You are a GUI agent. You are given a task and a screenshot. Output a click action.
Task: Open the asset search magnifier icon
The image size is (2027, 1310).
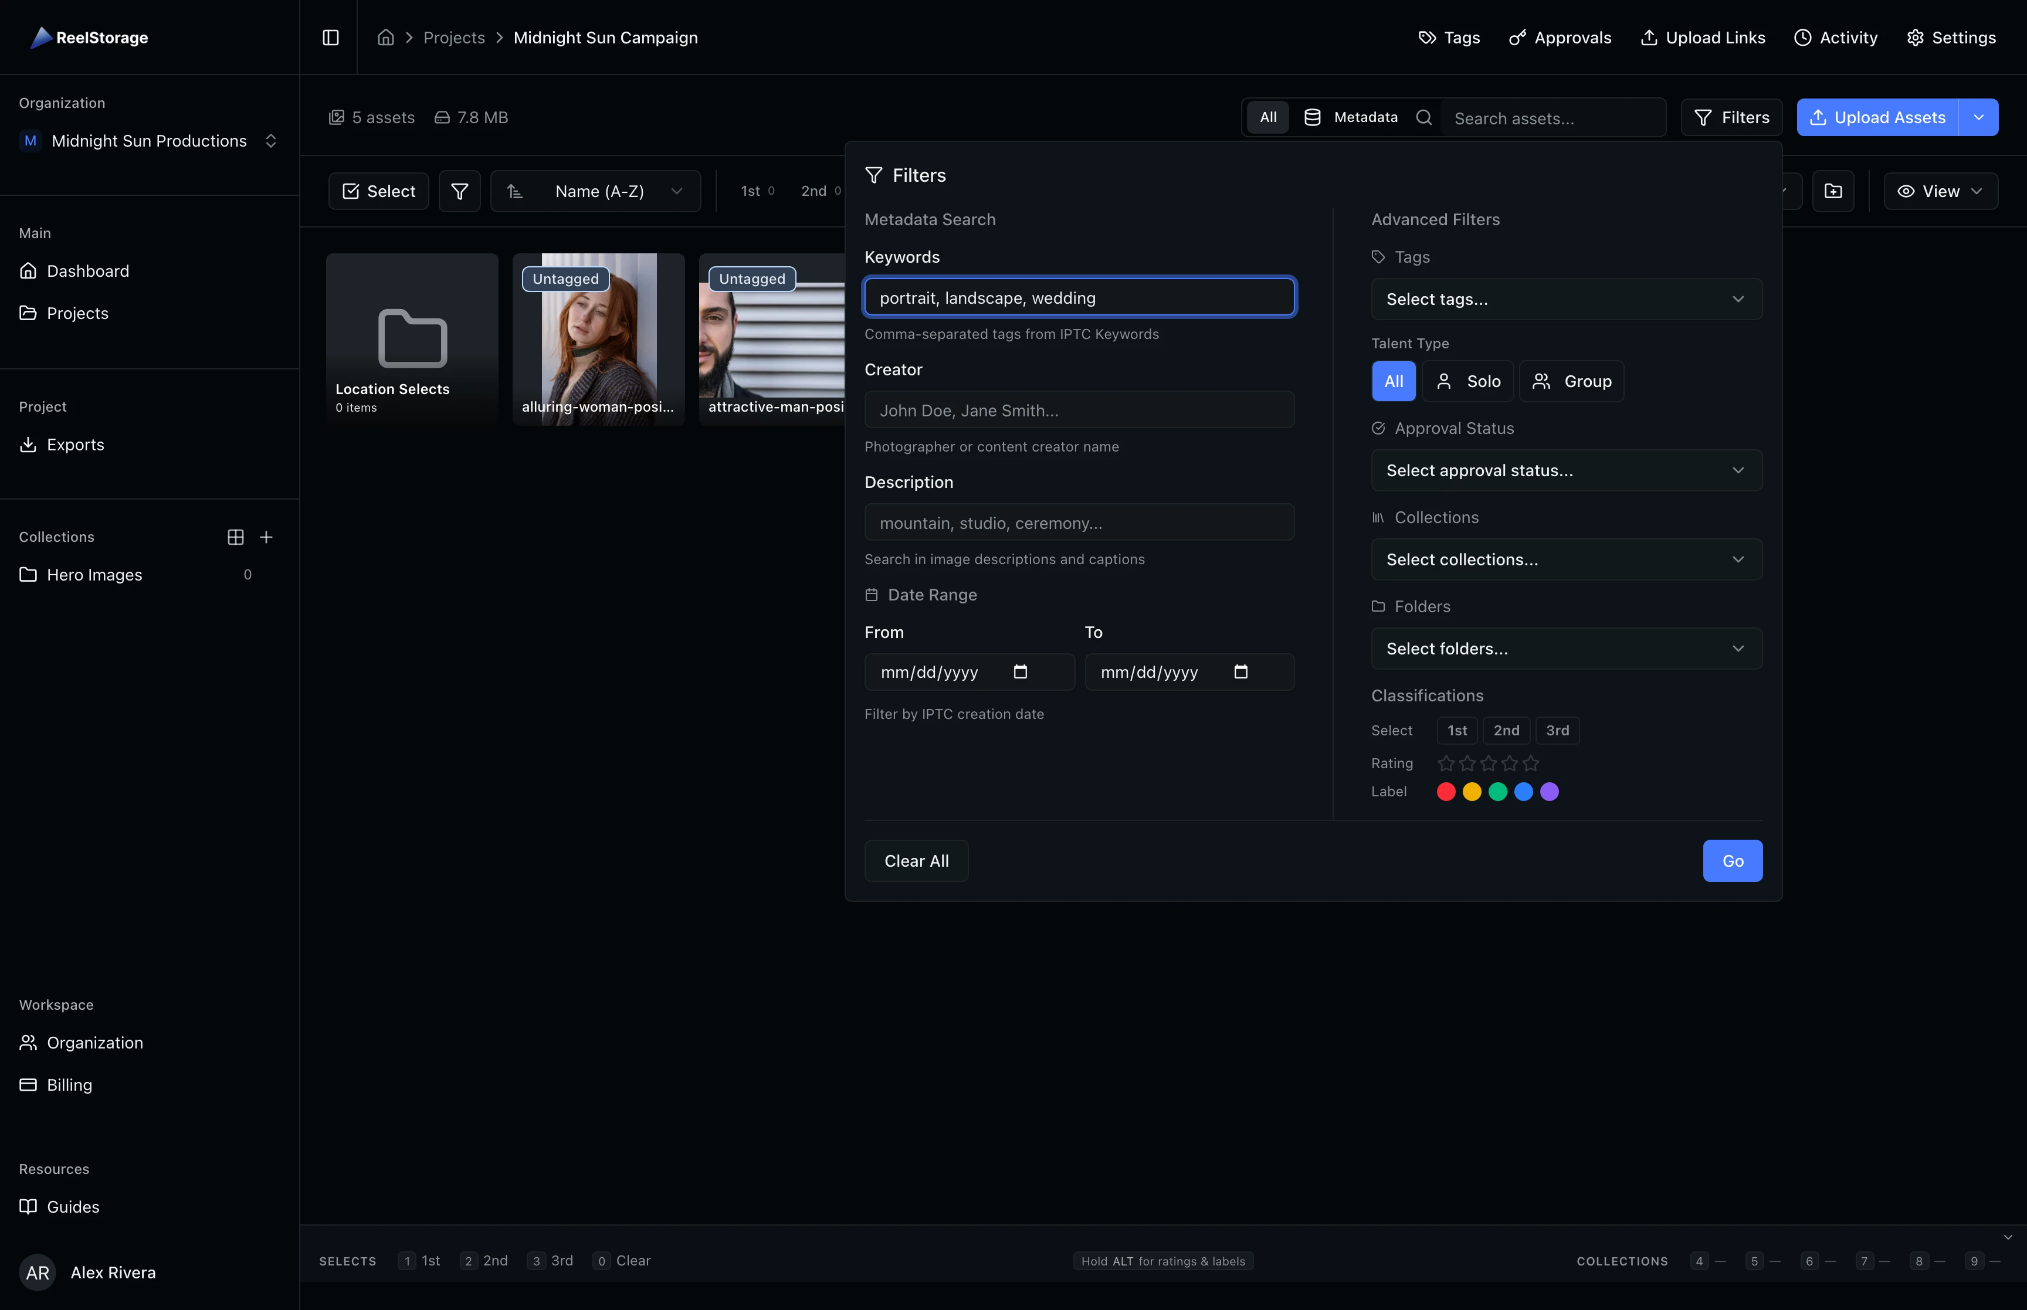click(x=1424, y=117)
